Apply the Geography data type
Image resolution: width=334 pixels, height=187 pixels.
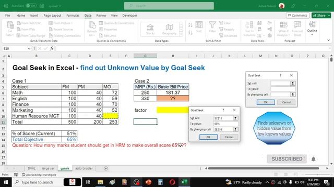coord(169,29)
